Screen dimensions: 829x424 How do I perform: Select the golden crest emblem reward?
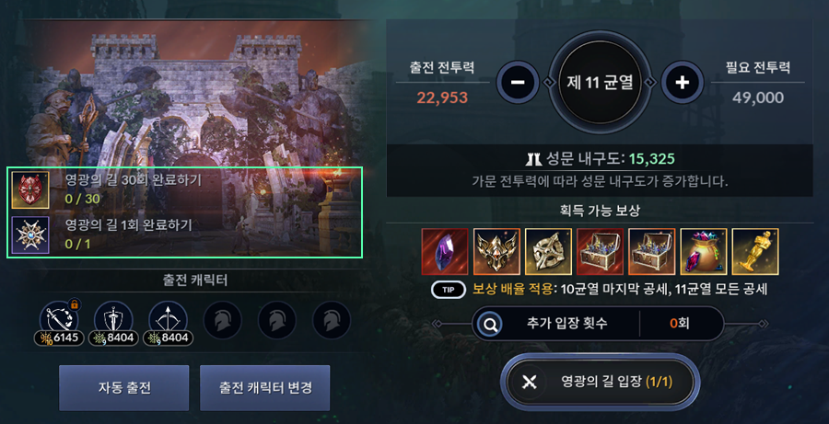(x=496, y=252)
